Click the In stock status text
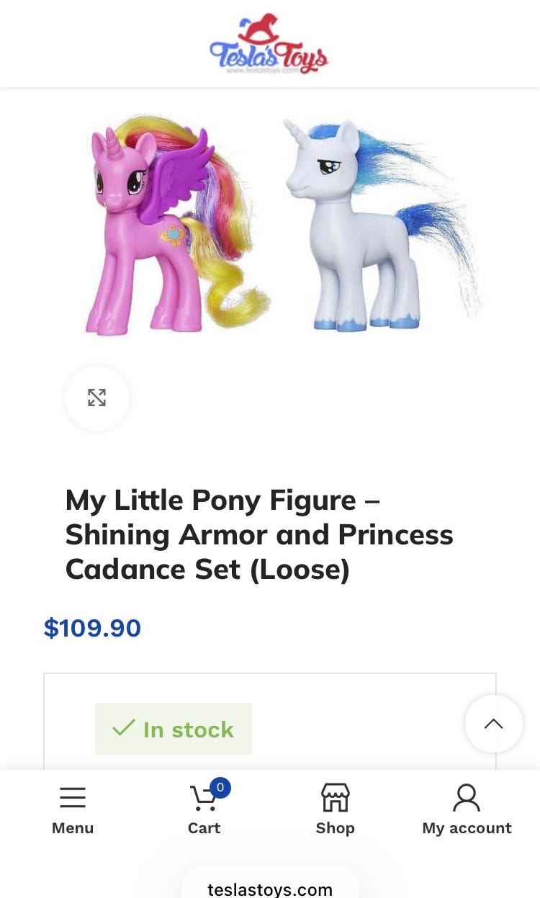Viewport: 540px width, 898px height. (x=188, y=729)
